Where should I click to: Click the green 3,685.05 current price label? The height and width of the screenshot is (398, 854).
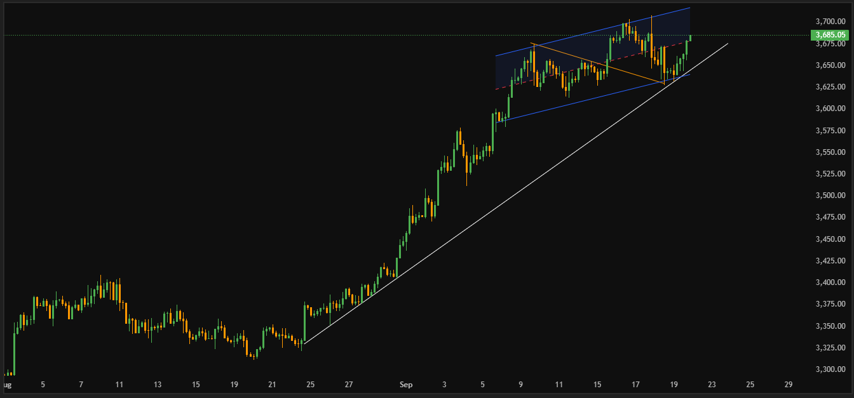830,35
